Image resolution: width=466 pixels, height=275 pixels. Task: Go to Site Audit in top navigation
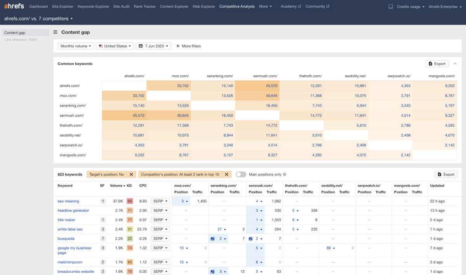tap(122, 7)
